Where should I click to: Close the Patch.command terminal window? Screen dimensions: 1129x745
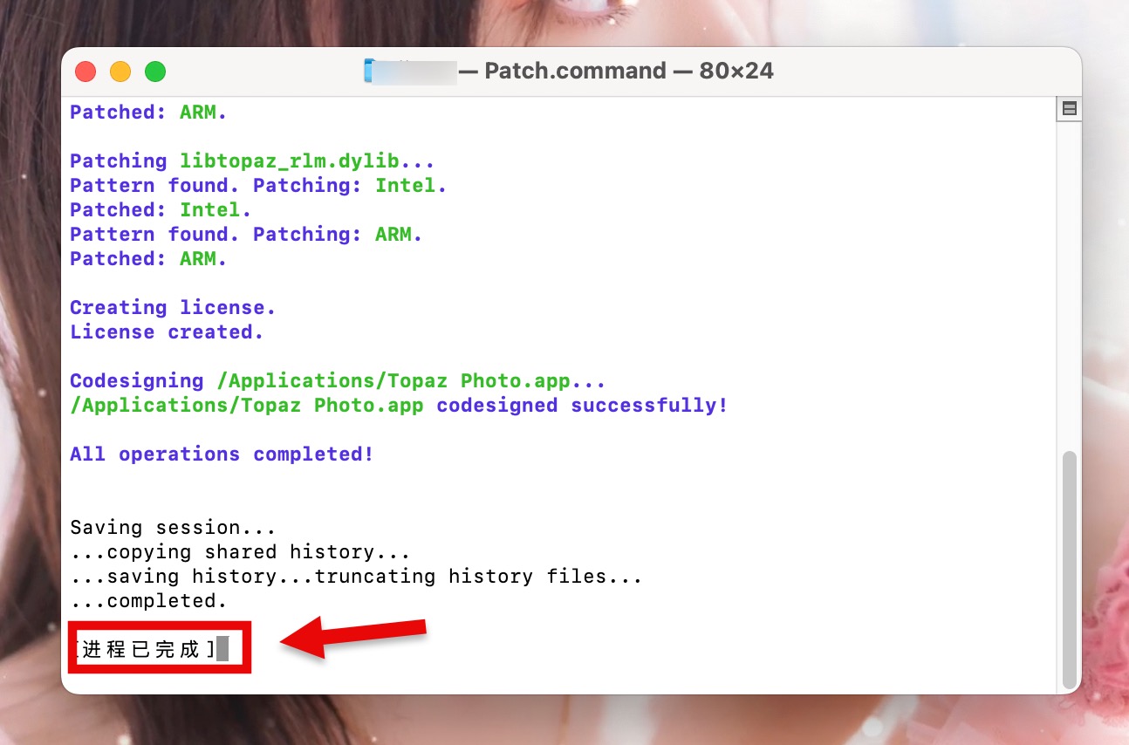coord(86,72)
